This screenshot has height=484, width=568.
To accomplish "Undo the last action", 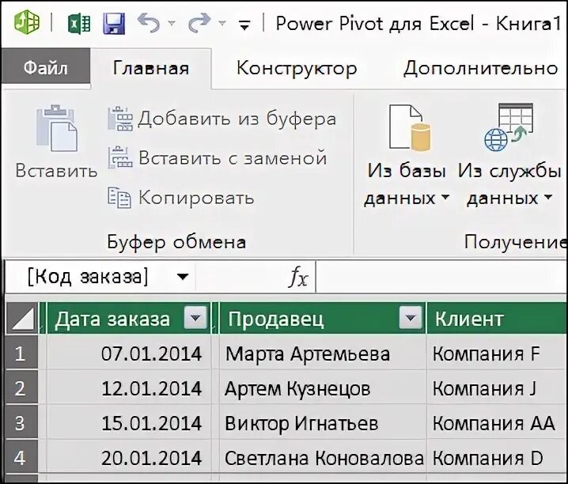I will click(149, 23).
